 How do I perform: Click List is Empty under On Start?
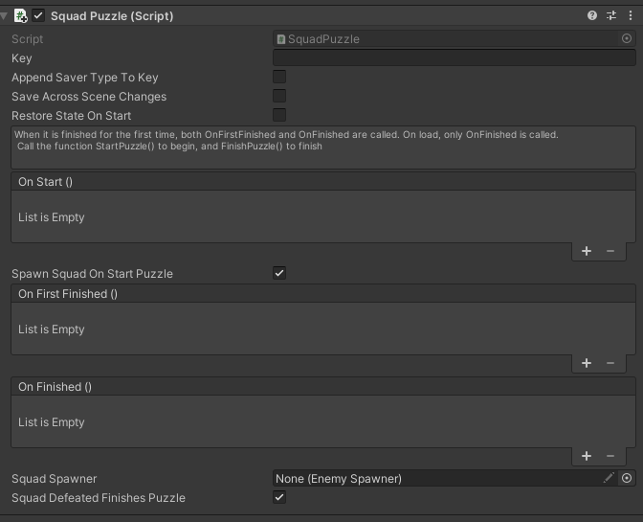click(x=52, y=217)
